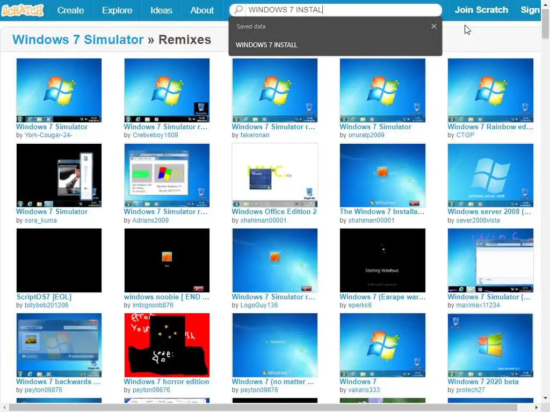Screen dimensions: 550x412
Task: Click author link York-Cougar-24-
Action: [48, 135]
